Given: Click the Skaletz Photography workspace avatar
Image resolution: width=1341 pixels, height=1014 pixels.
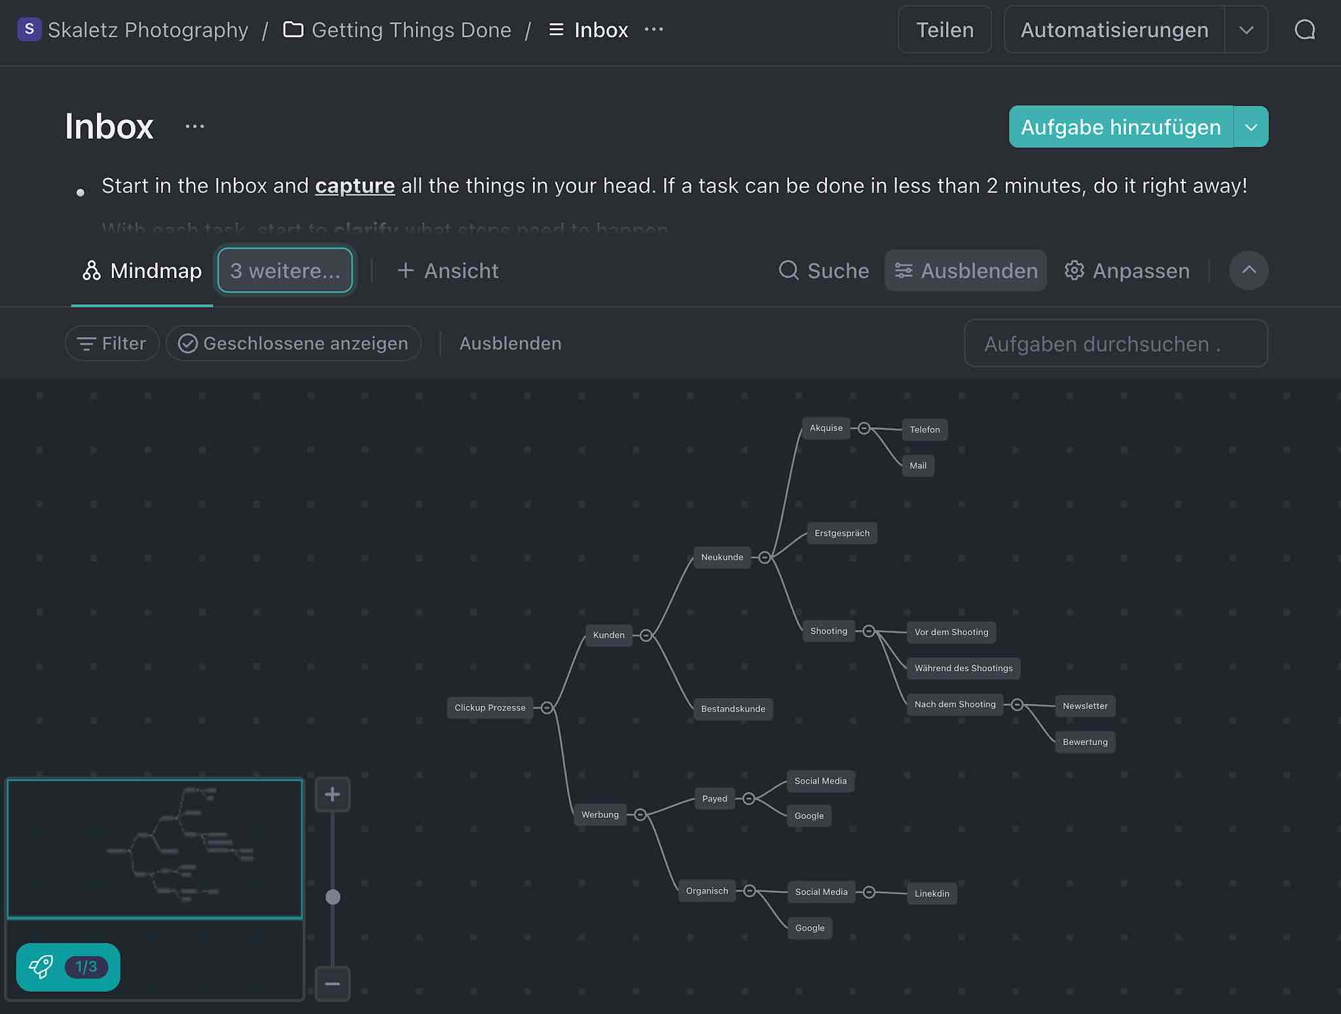Looking at the screenshot, I should (x=29, y=29).
